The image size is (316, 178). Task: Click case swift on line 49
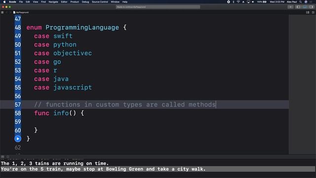coord(53,36)
